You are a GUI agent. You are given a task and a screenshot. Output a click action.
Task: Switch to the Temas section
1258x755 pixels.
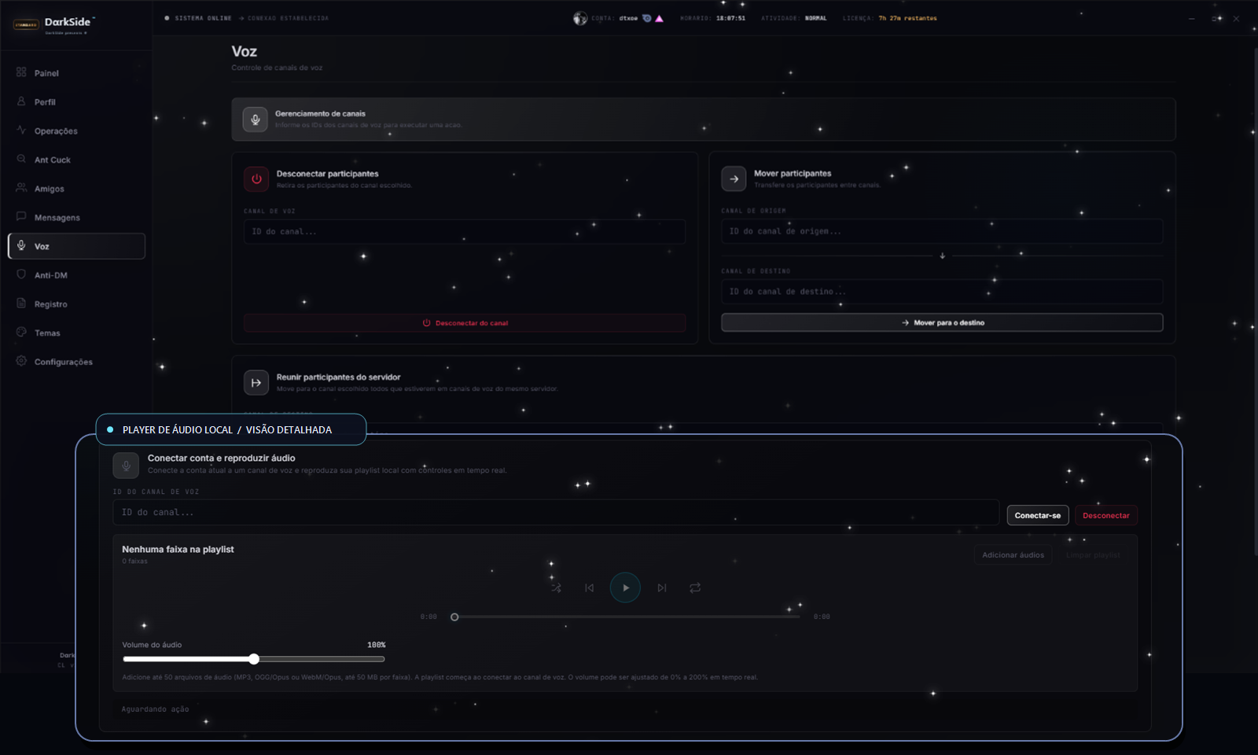76,333
